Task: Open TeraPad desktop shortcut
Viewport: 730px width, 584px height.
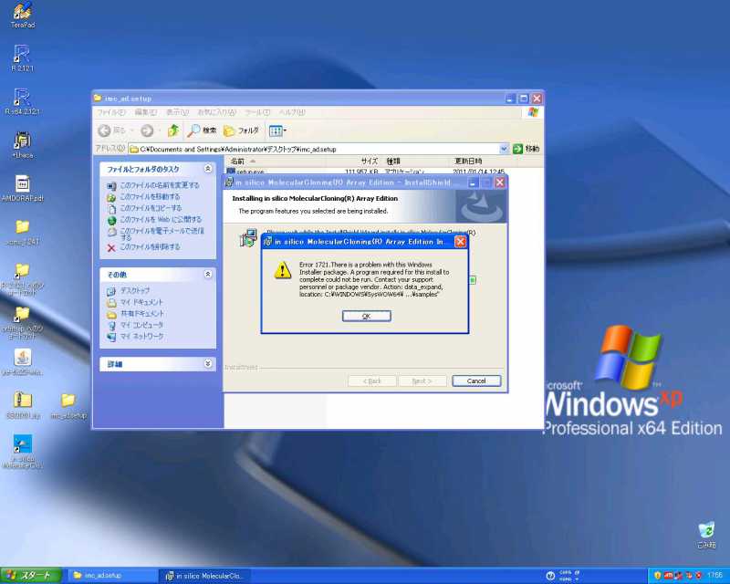Action: [22, 15]
